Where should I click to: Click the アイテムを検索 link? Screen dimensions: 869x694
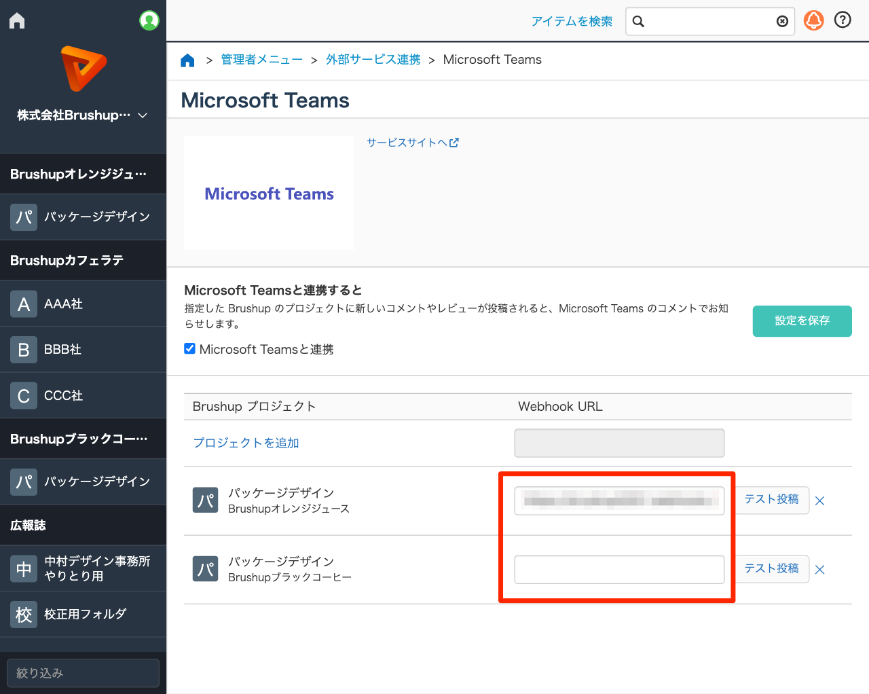click(572, 21)
